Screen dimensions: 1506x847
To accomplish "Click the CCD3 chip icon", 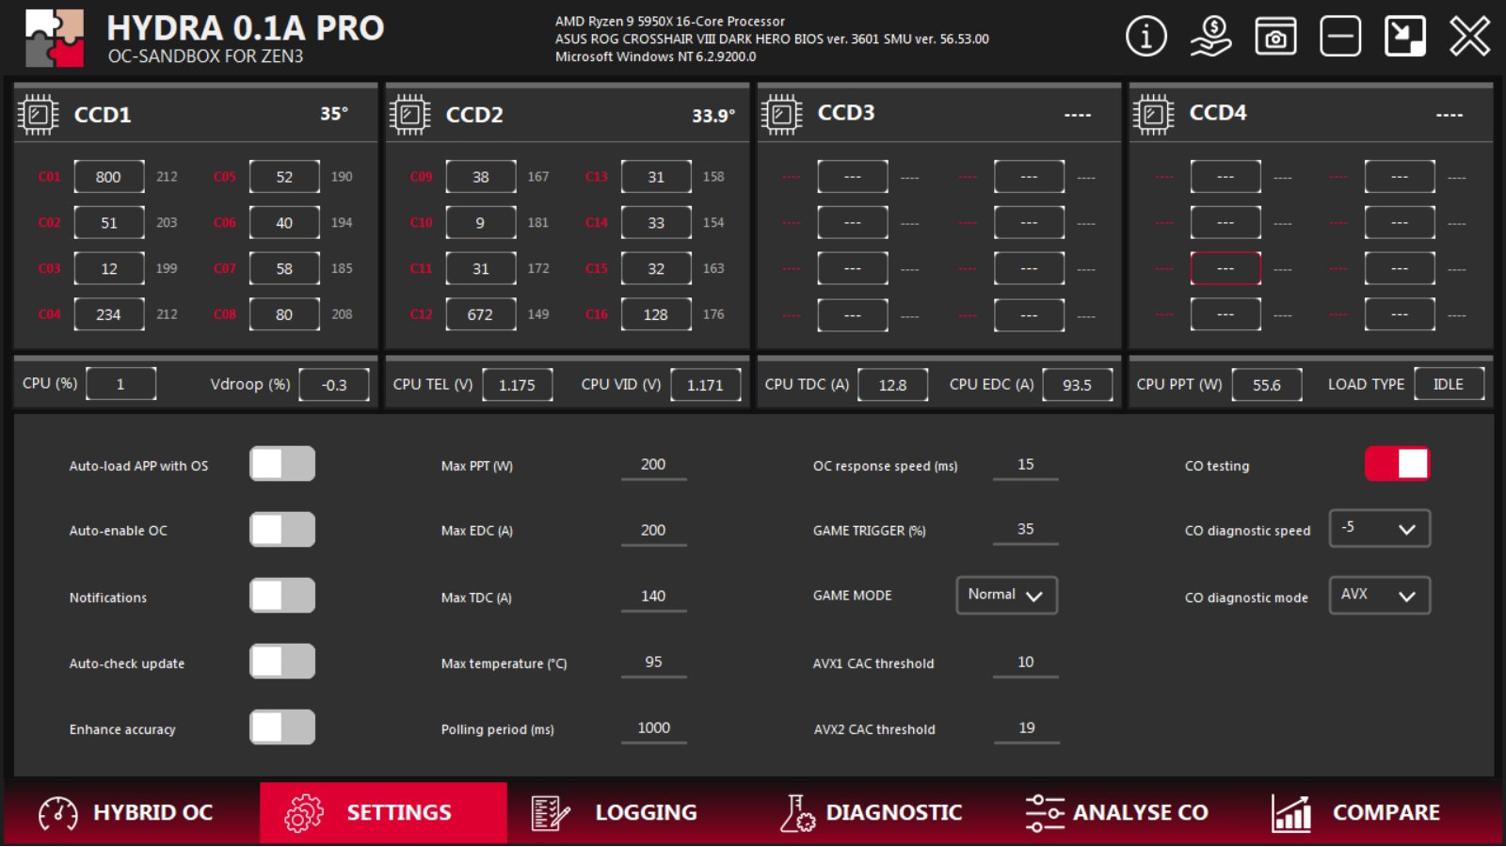I will pyautogui.click(x=781, y=115).
